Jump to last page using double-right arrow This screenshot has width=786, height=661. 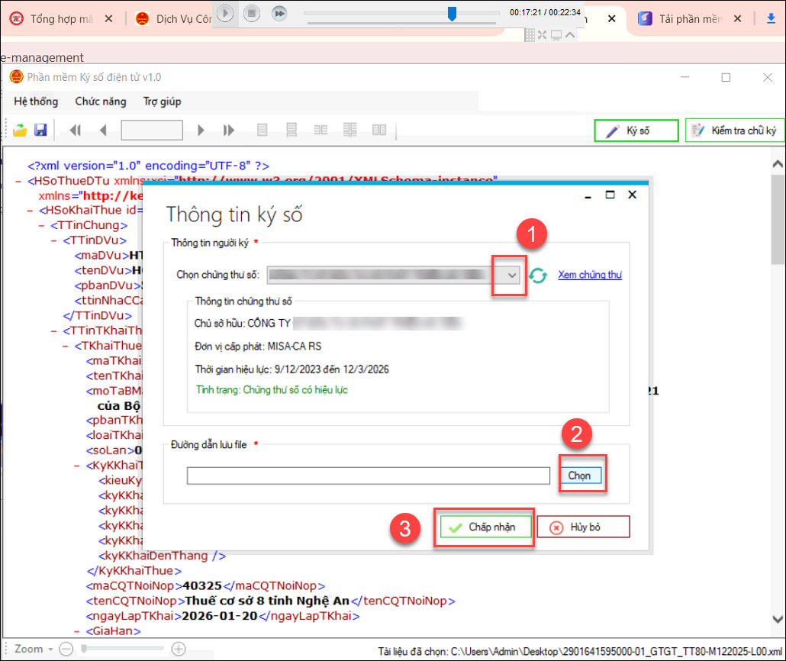228,131
